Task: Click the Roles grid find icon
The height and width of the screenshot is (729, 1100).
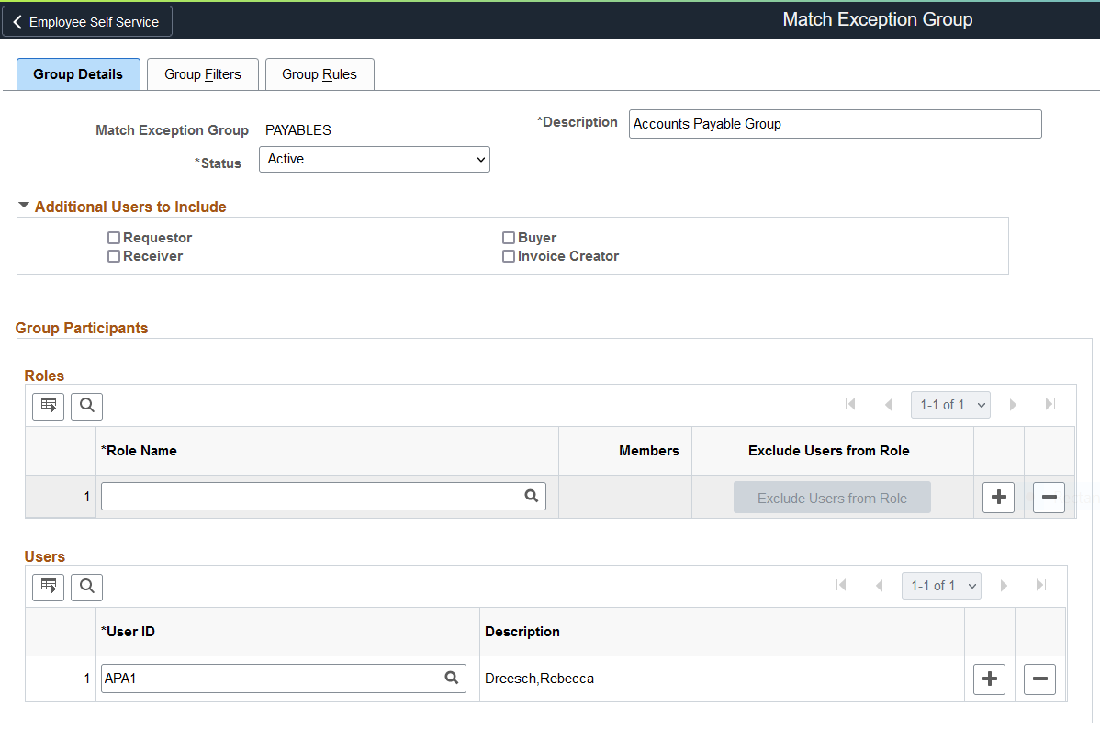Action: [x=86, y=405]
